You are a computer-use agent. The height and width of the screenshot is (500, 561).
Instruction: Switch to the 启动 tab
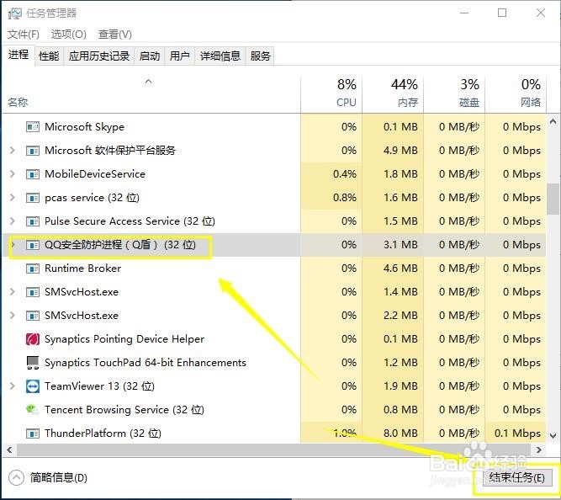[x=150, y=56]
